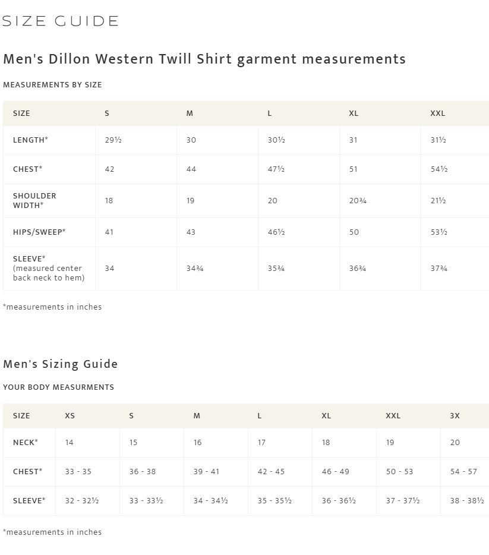Click the SHOULDER WIDTH row label
The width and height of the screenshot is (489, 555).
pyautogui.click(x=34, y=200)
